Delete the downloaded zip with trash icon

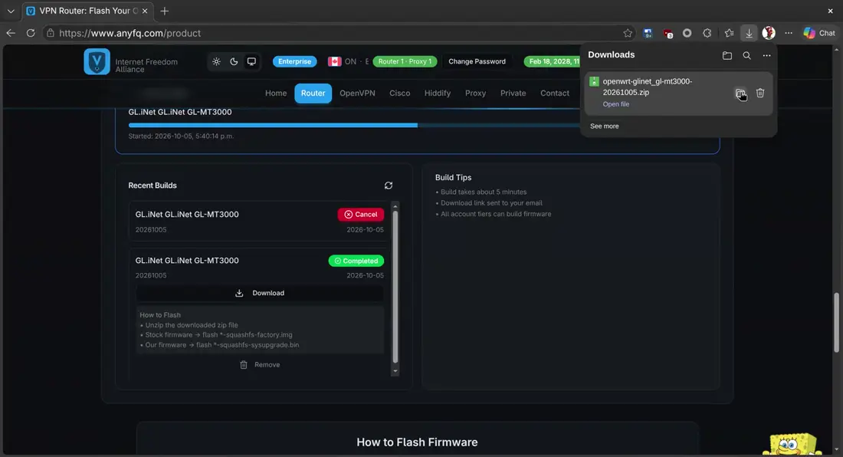click(x=760, y=93)
